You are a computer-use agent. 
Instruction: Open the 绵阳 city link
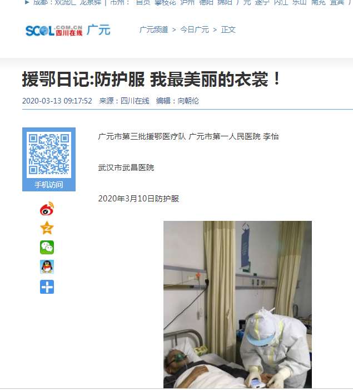coord(225,2)
